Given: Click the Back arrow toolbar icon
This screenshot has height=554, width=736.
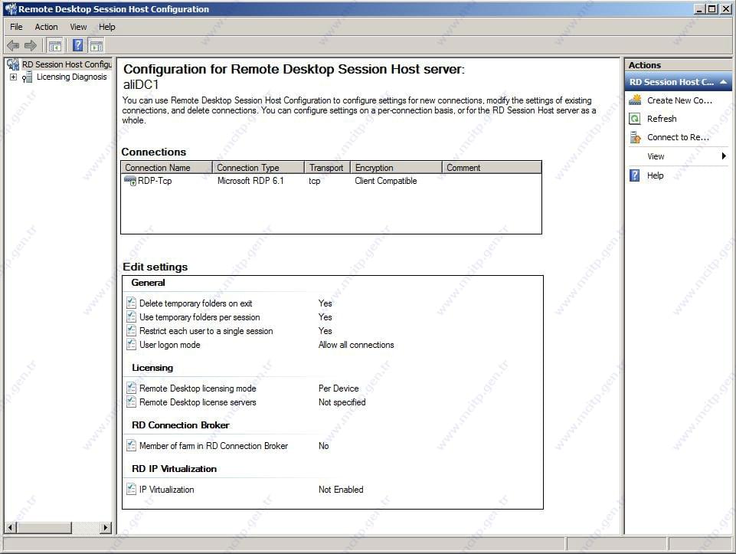Looking at the screenshot, I should tap(13, 45).
